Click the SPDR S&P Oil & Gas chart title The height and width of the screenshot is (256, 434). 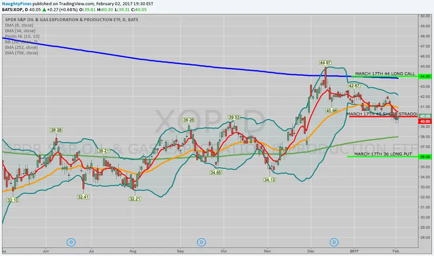pos(72,20)
